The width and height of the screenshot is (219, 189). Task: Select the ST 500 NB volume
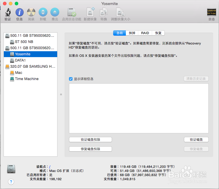click(30, 42)
